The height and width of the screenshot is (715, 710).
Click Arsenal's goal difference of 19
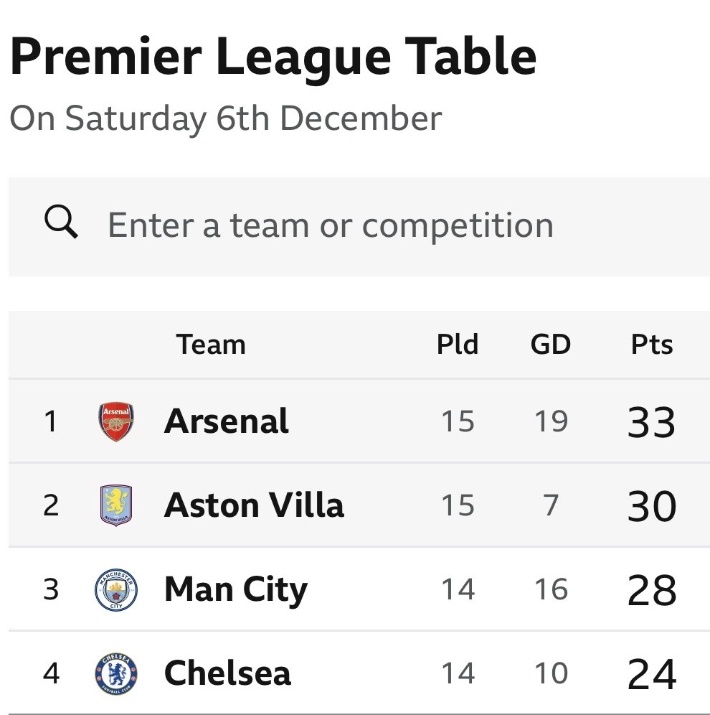[x=550, y=421]
